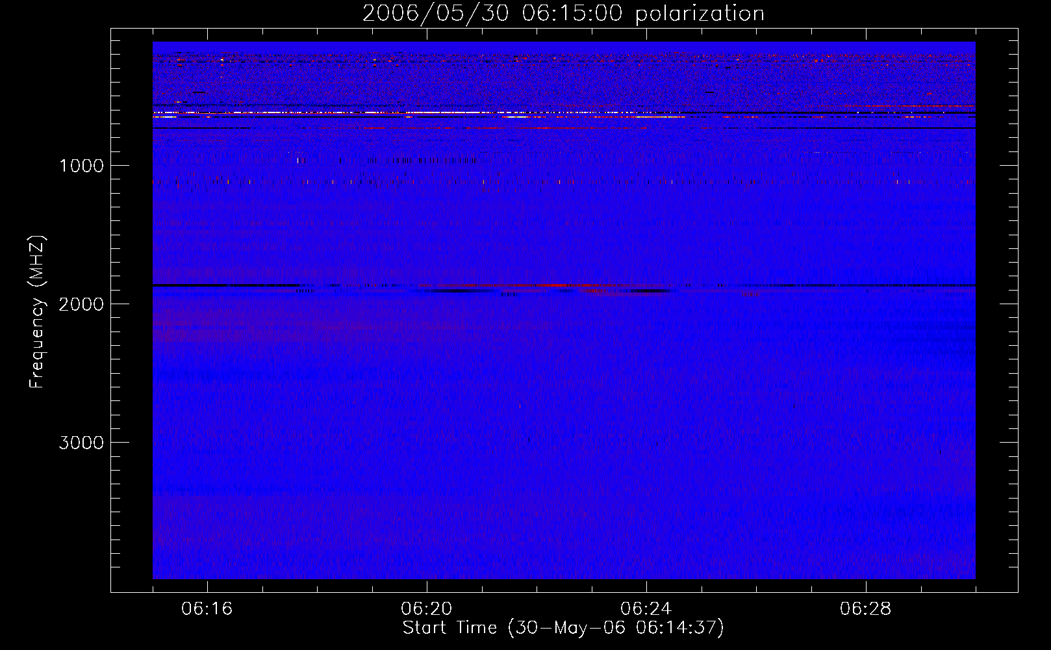Click the 1000 frequency tick label
This screenshot has width=1051, height=650.
click(x=81, y=166)
